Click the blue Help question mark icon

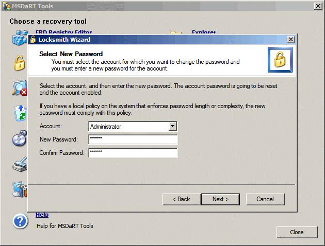point(20,221)
